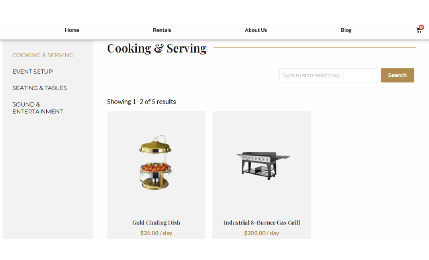Viewport: 429px width, 260px height.
Task: Open the SOUND & ENTERTAINMENT category
Action: pos(38,108)
